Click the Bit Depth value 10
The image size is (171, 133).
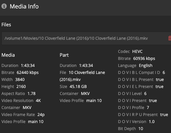141,129
